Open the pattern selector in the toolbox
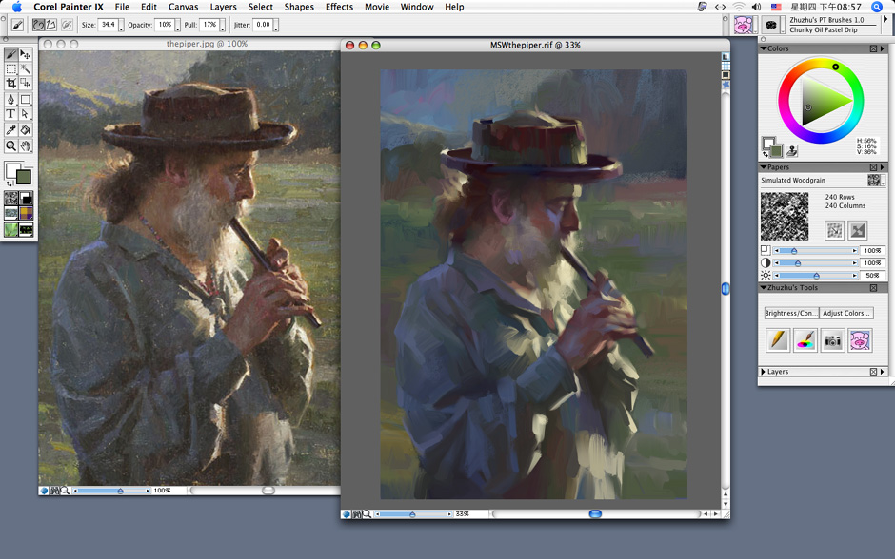Screen dimensions: 895x559 tap(10, 213)
